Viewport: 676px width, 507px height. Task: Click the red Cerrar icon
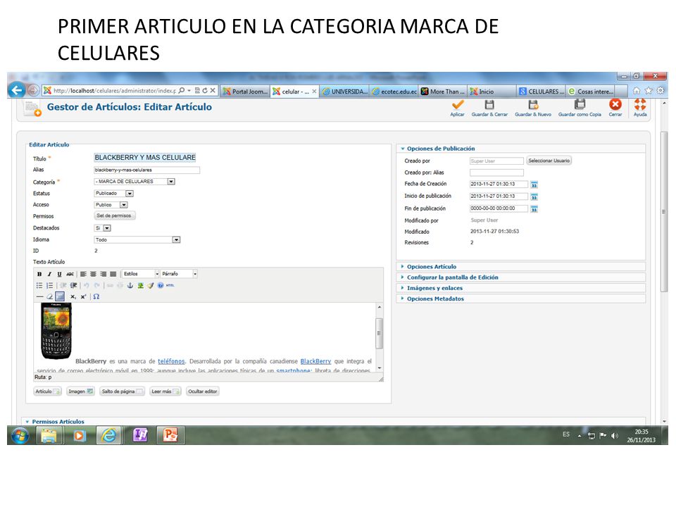615,105
